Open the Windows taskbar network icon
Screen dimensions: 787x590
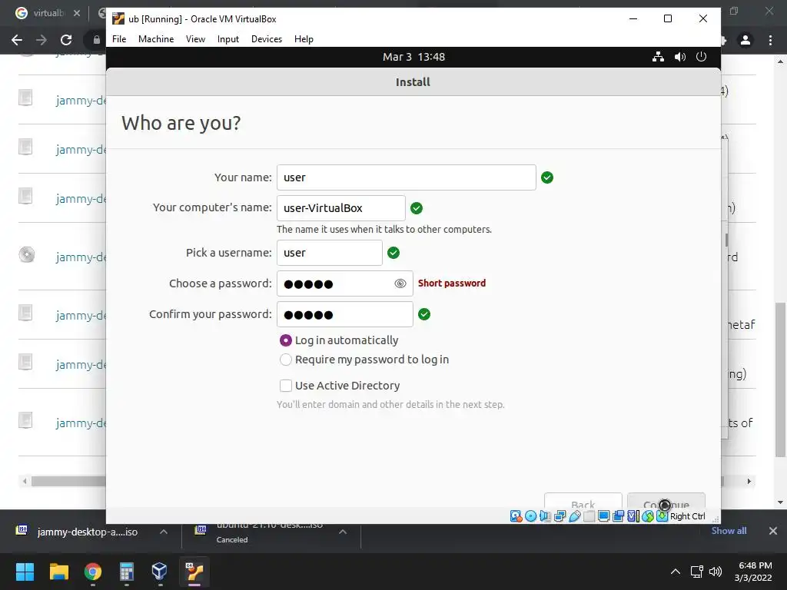pos(696,572)
